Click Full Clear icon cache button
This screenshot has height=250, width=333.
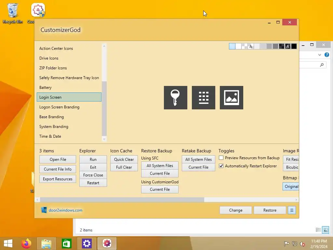[124, 167]
